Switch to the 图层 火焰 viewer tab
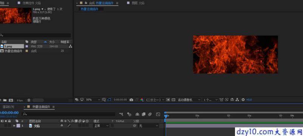The width and height of the screenshot is (303, 136). pyautogui.click(x=138, y=3)
